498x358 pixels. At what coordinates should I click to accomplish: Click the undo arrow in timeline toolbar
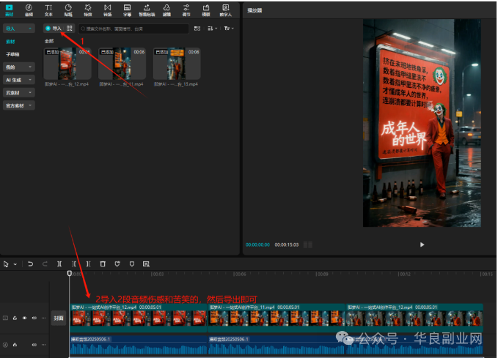coord(31,264)
